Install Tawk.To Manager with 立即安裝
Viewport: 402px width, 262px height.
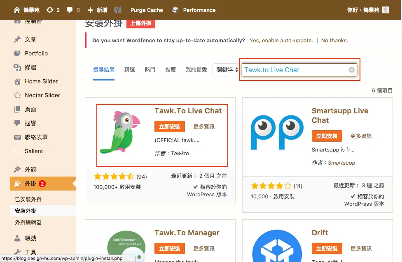tap(170, 248)
